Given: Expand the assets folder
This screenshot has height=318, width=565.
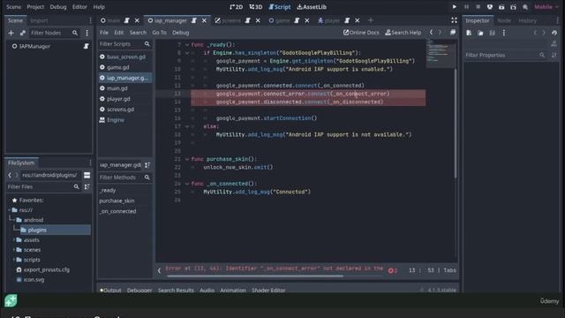Looking at the screenshot, I should click(x=14, y=239).
